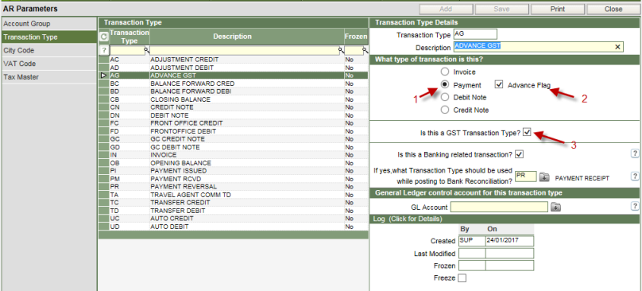Select the PAYMENT REVERSAL row
The width and height of the screenshot is (642, 291).
click(x=234, y=187)
